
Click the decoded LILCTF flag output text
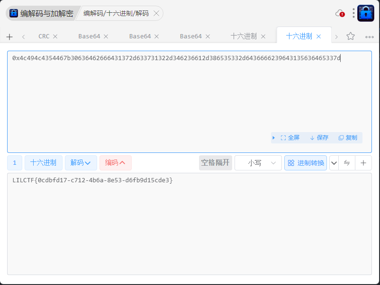(92, 180)
